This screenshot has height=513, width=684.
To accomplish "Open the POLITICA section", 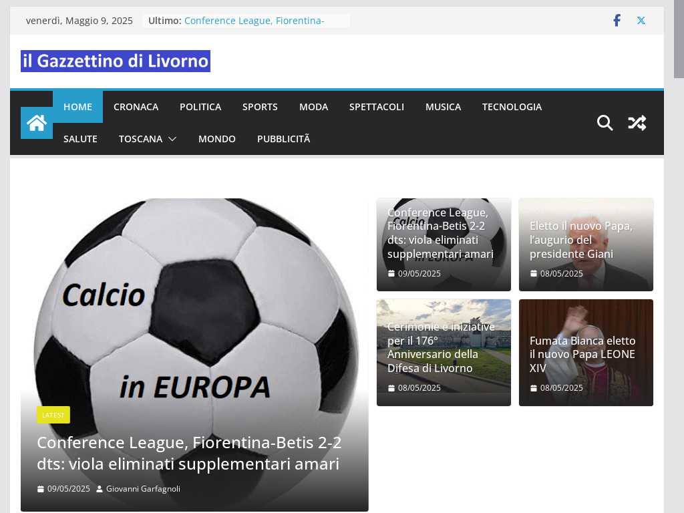I will [x=200, y=107].
